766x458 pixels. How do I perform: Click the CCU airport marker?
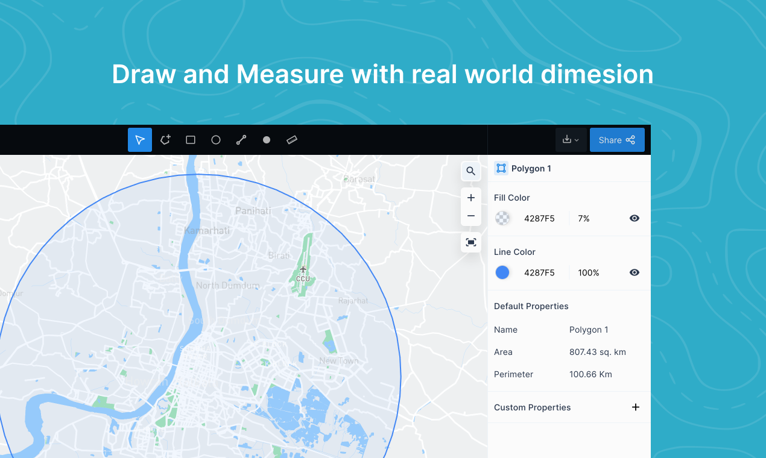pos(303,274)
